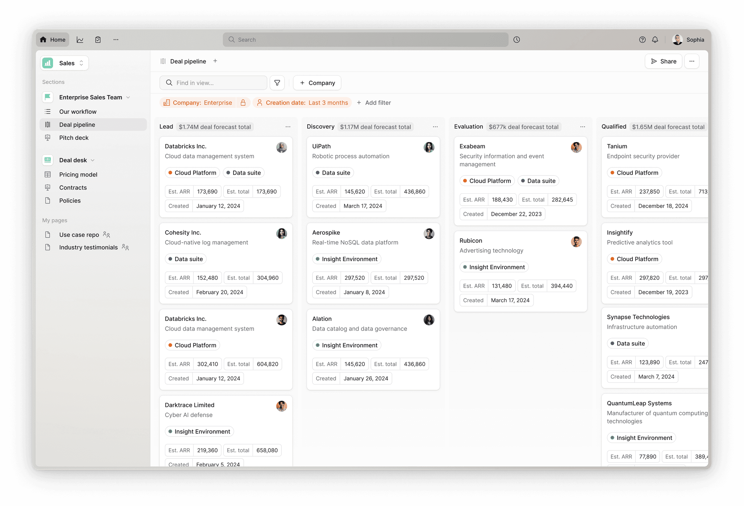Image resolution: width=744 pixels, height=506 pixels.
Task: Open the Insightify deal card title
Action: (x=620, y=232)
